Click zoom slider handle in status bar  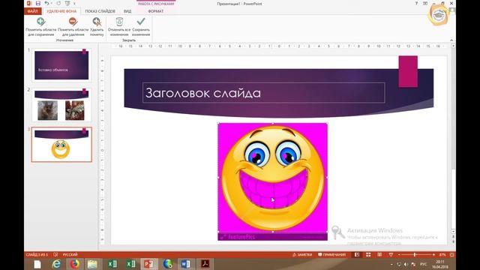415,255
